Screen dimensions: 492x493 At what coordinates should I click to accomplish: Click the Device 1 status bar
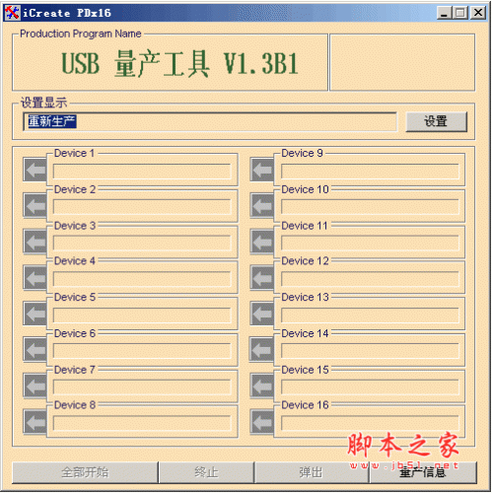coord(142,172)
